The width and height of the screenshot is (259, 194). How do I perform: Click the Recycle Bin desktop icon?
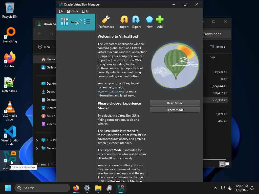coord(10,10)
